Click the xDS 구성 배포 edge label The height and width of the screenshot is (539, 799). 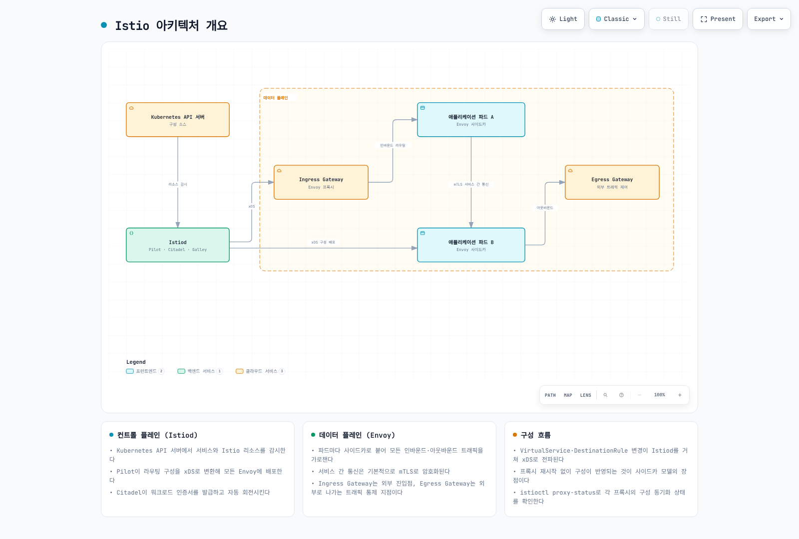[323, 242]
